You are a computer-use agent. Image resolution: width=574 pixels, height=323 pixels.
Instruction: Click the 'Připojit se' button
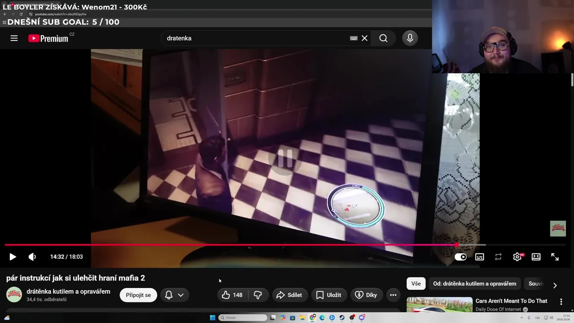coord(138,295)
